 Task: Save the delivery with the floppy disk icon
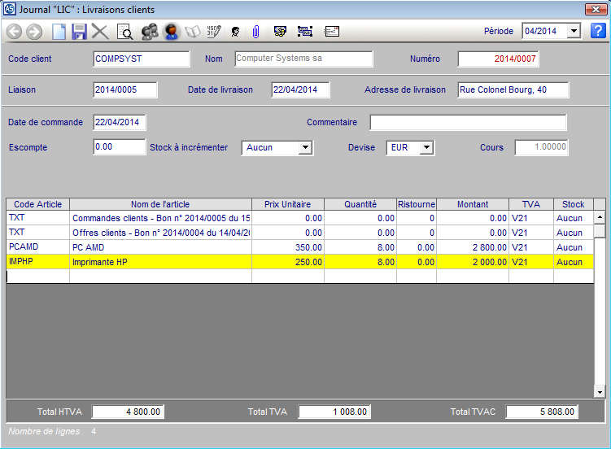(x=79, y=32)
